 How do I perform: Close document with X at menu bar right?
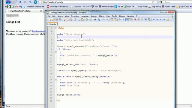coord(172,16)
